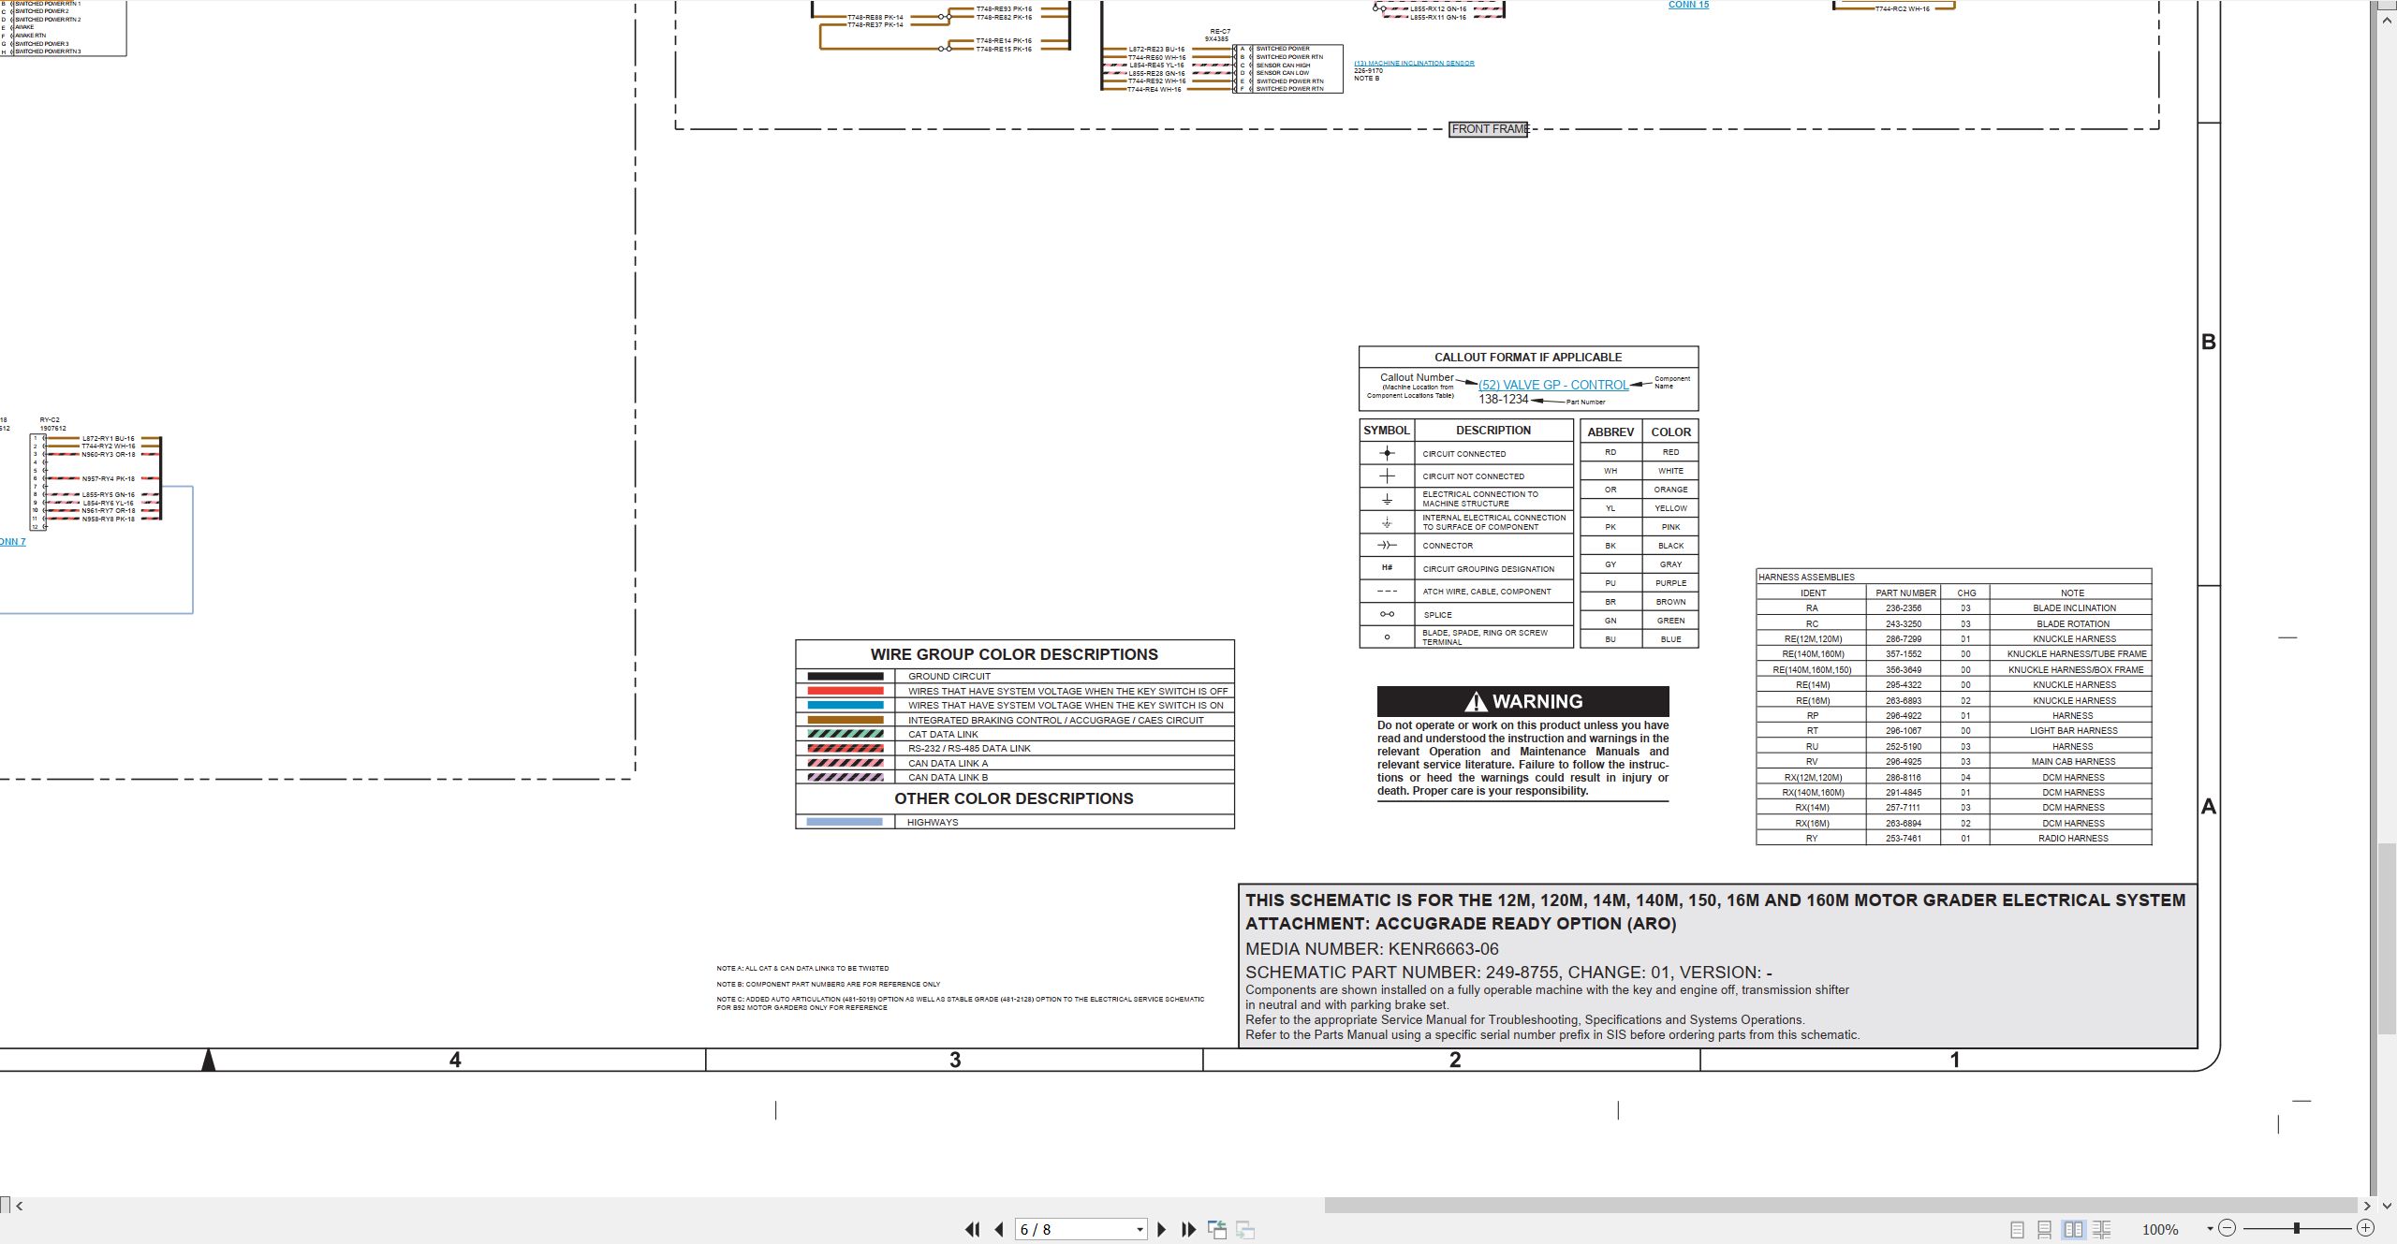2397x1244 pixels.
Task: Click the zoom in plus icon
Action: tap(2365, 1227)
